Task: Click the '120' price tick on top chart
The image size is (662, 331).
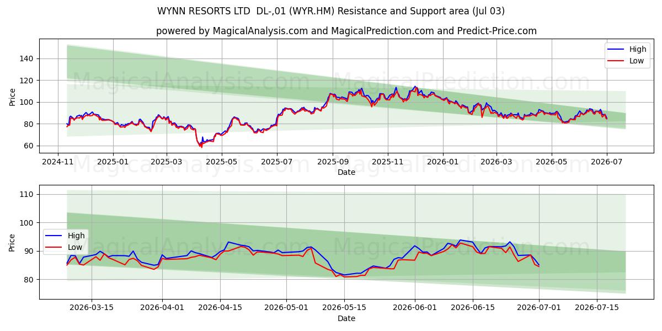Action: point(28,81)
